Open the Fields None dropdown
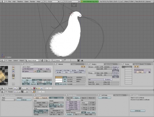 (9, 100)
